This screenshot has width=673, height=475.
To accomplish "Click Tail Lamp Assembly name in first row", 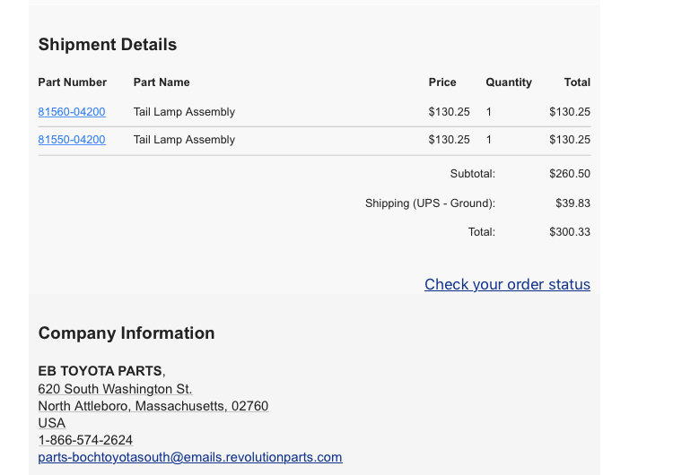I will 184,112.
